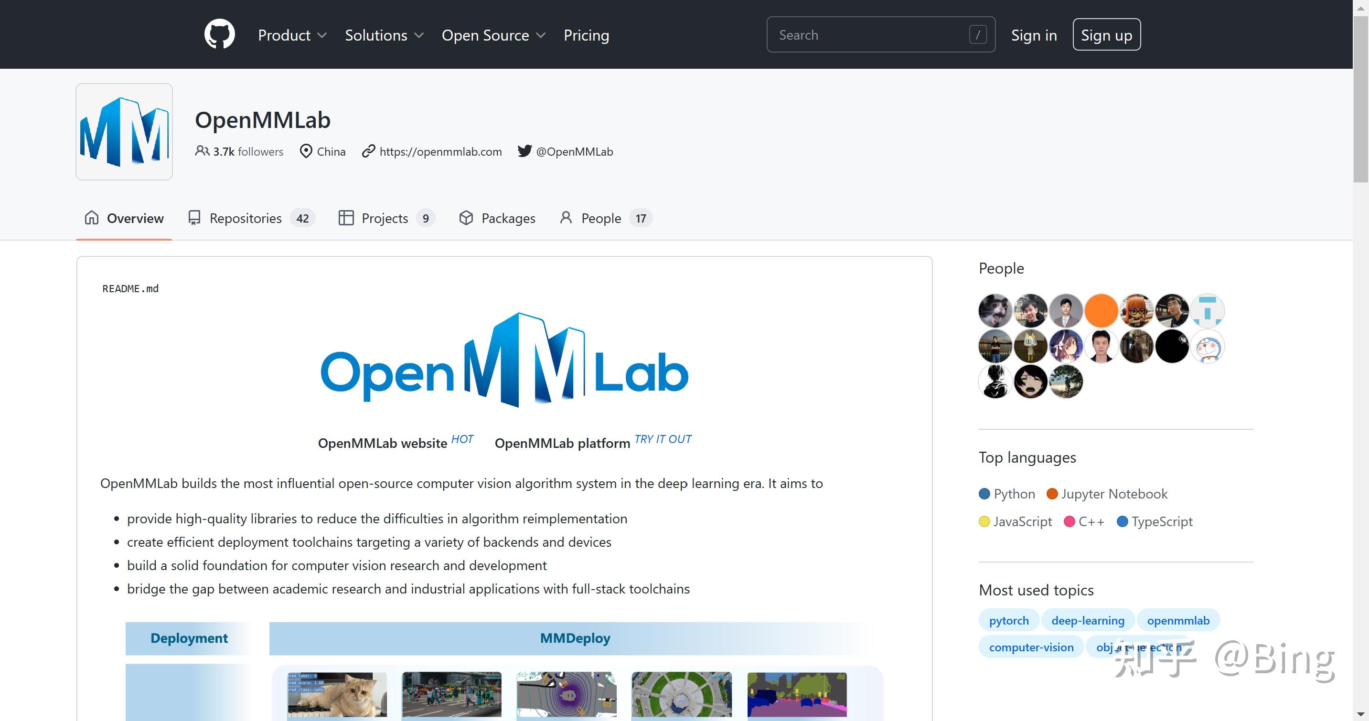Viewport: 1369px width, 721px height.
Task: Click the Twitter icon next to @OpenMMLab
Action: [525, 151]
